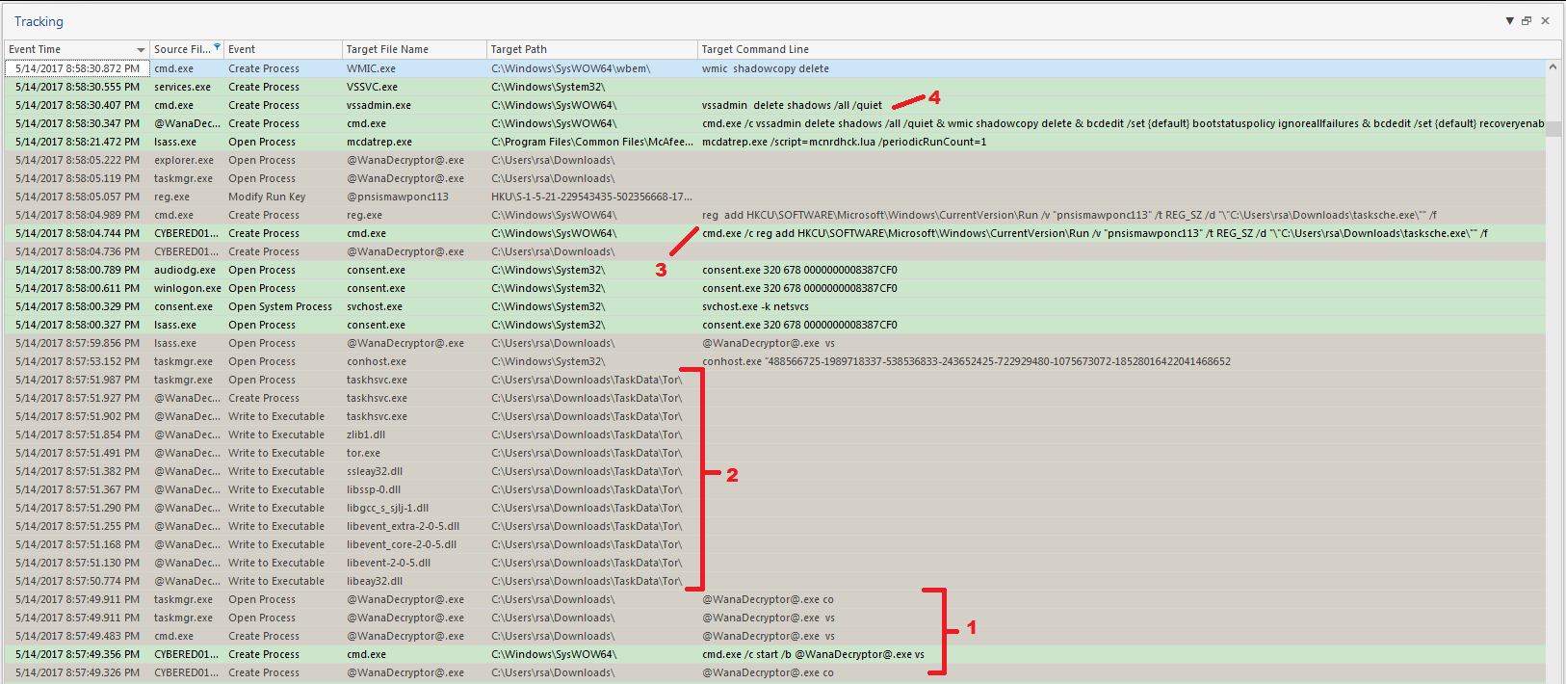Click the scrollbar up arrow
Screen dimensions: 1566x684
tap(1553, 67)
